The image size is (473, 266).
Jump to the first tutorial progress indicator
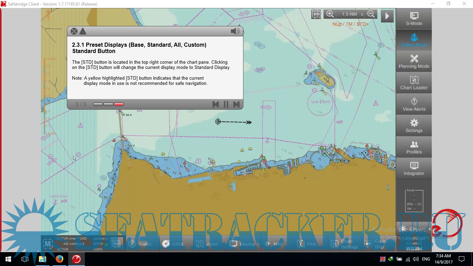(x=98, y=104)
